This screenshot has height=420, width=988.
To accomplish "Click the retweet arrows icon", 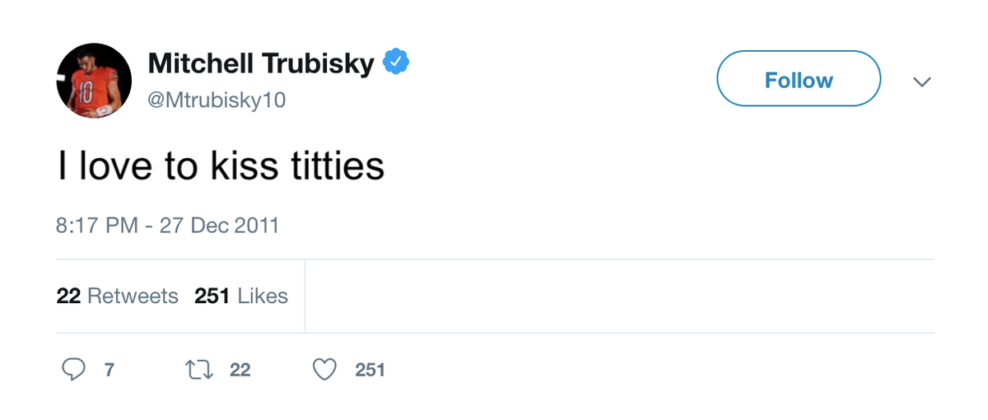I will pos(200,371).
